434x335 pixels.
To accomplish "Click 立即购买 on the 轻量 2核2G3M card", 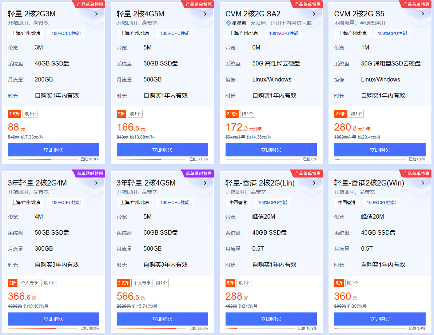I will (53, 149).
